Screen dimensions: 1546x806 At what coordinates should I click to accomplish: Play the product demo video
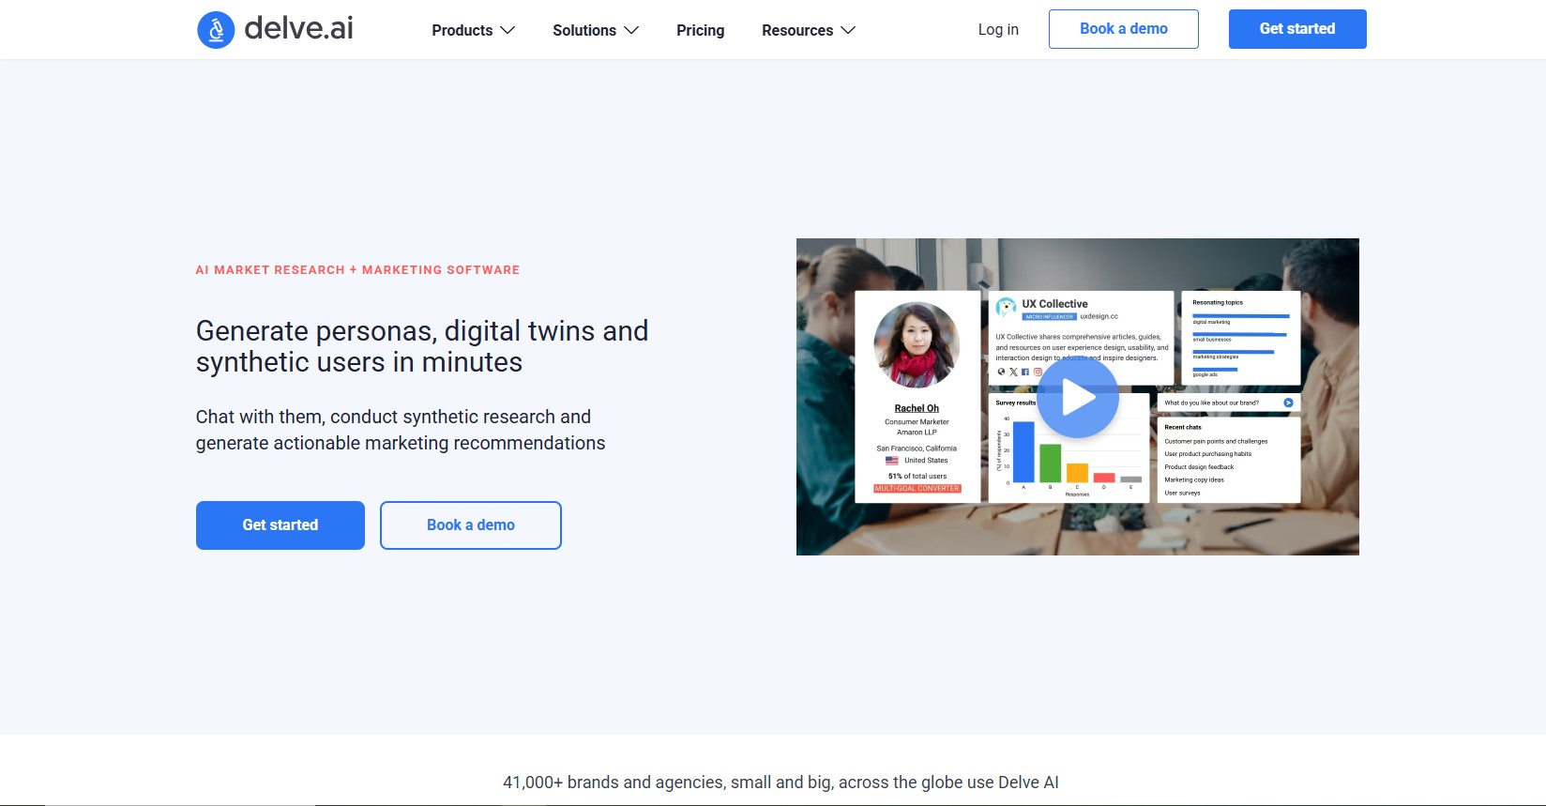1077,398
